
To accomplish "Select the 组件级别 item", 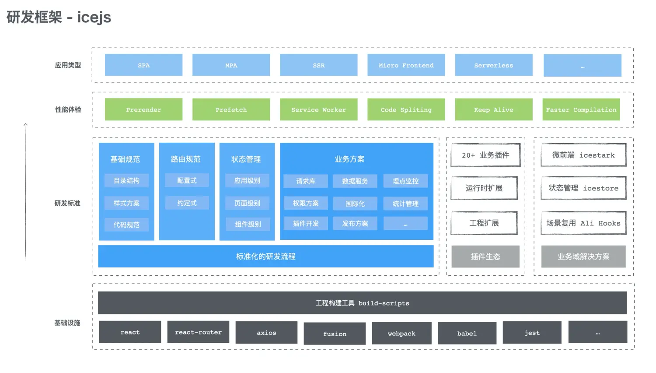I will pos(248,224).
